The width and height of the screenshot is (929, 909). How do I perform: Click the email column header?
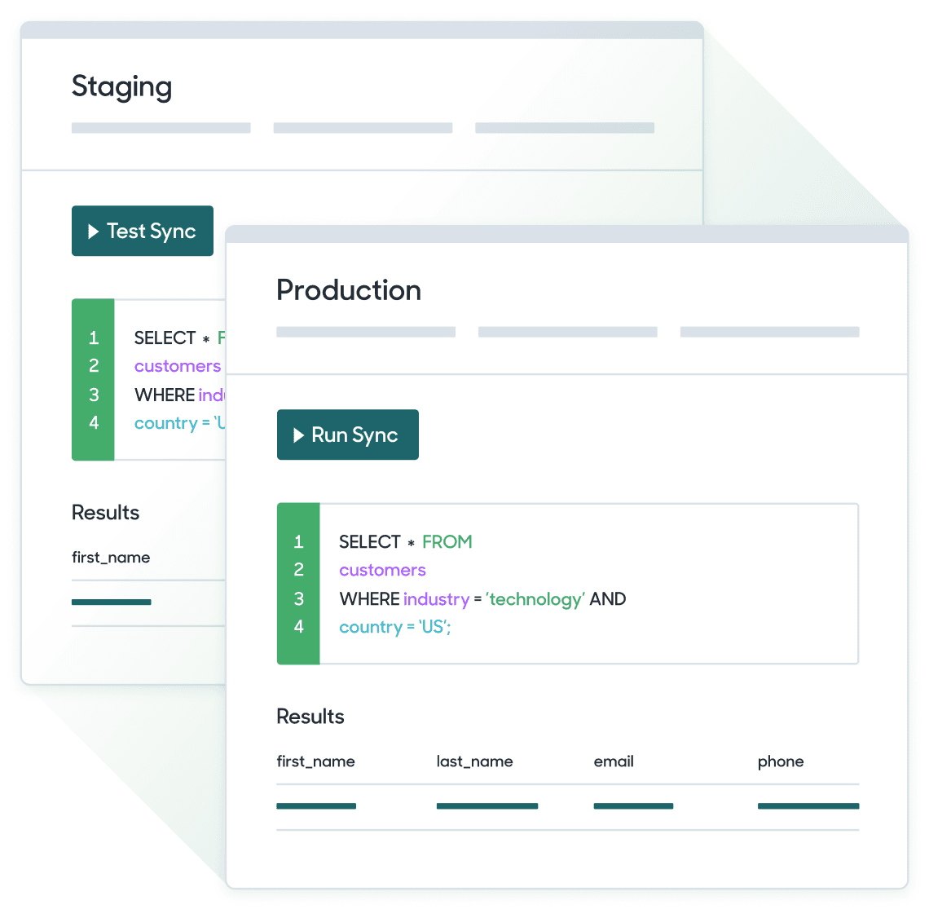(x=614, y=761)
